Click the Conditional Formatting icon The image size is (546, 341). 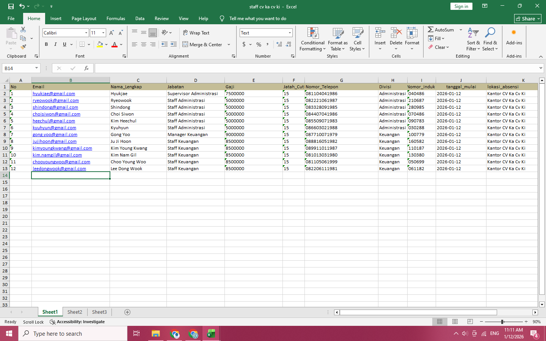(313, 34)
